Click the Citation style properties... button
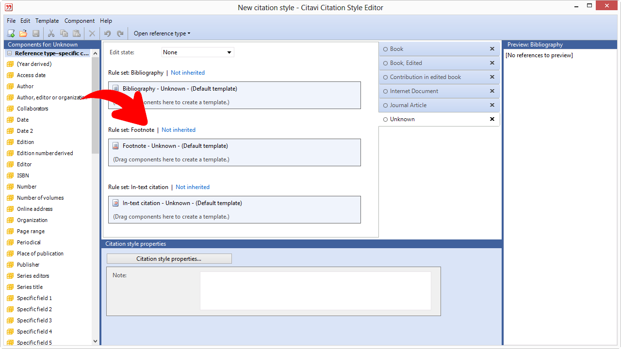 point(169,259)
